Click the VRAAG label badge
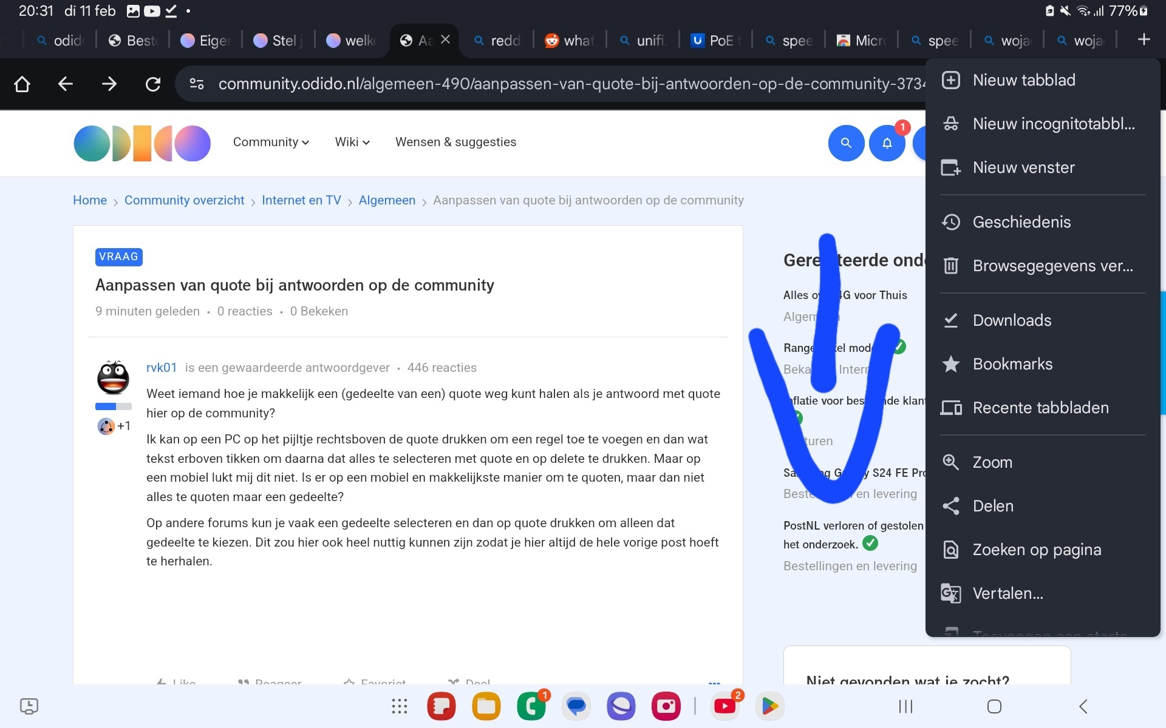1166x728 pixels. point(119,257)
